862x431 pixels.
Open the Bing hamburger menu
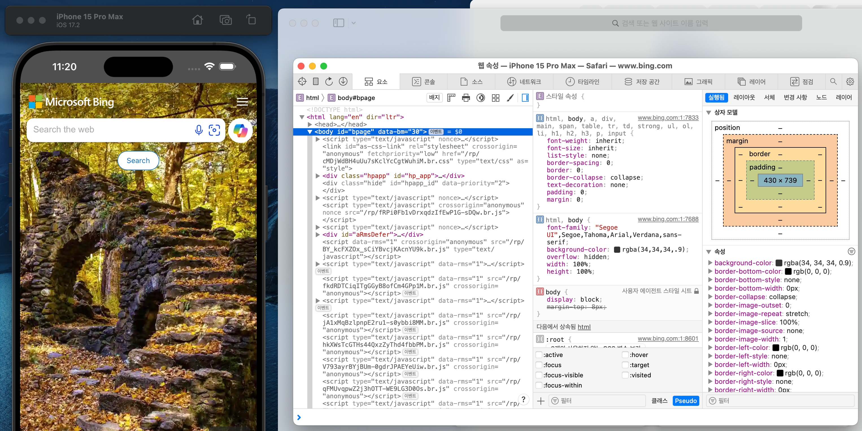pyautogui.click(x=242, y=102)
